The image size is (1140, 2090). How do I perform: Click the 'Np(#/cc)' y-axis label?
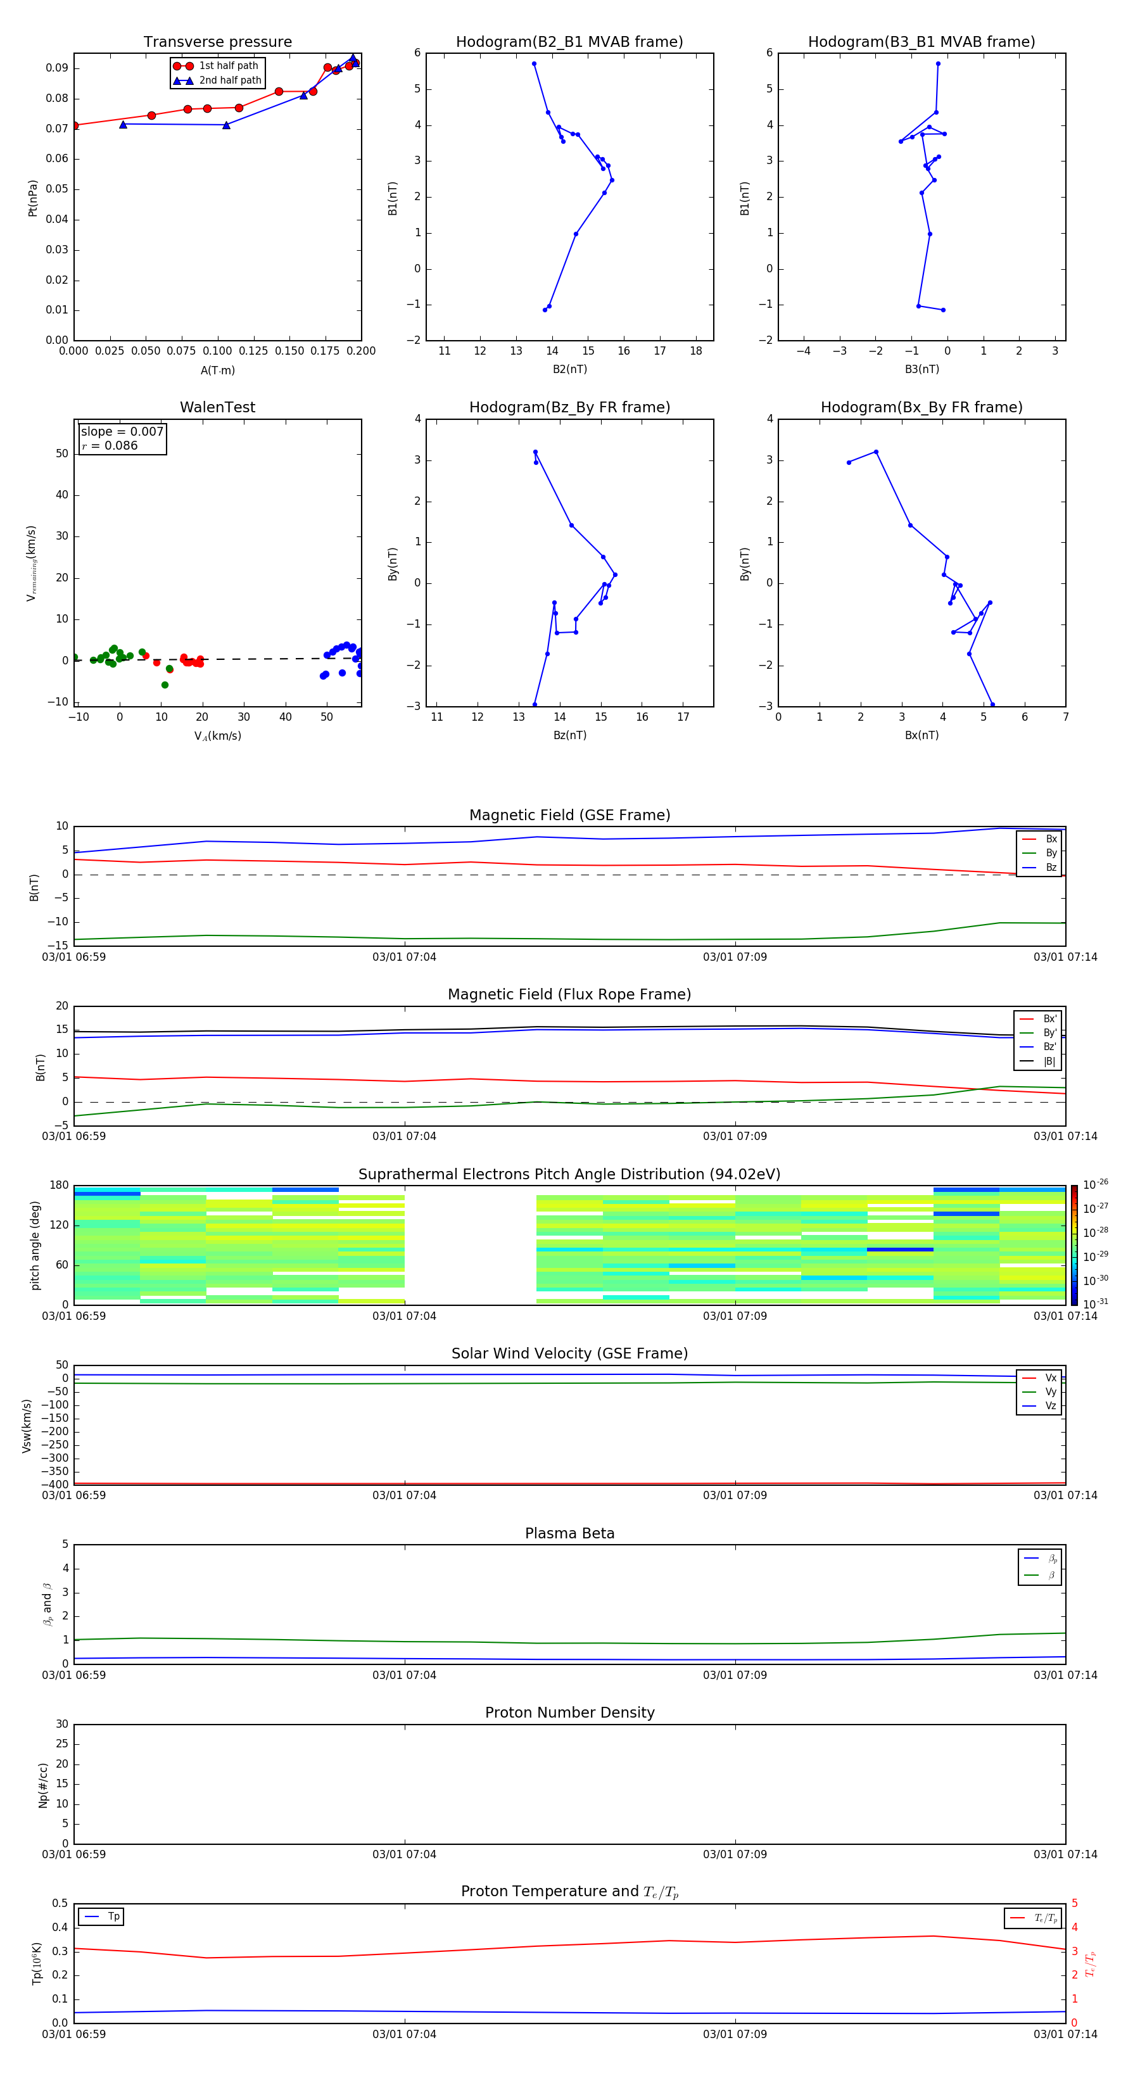pos(43,1785)
